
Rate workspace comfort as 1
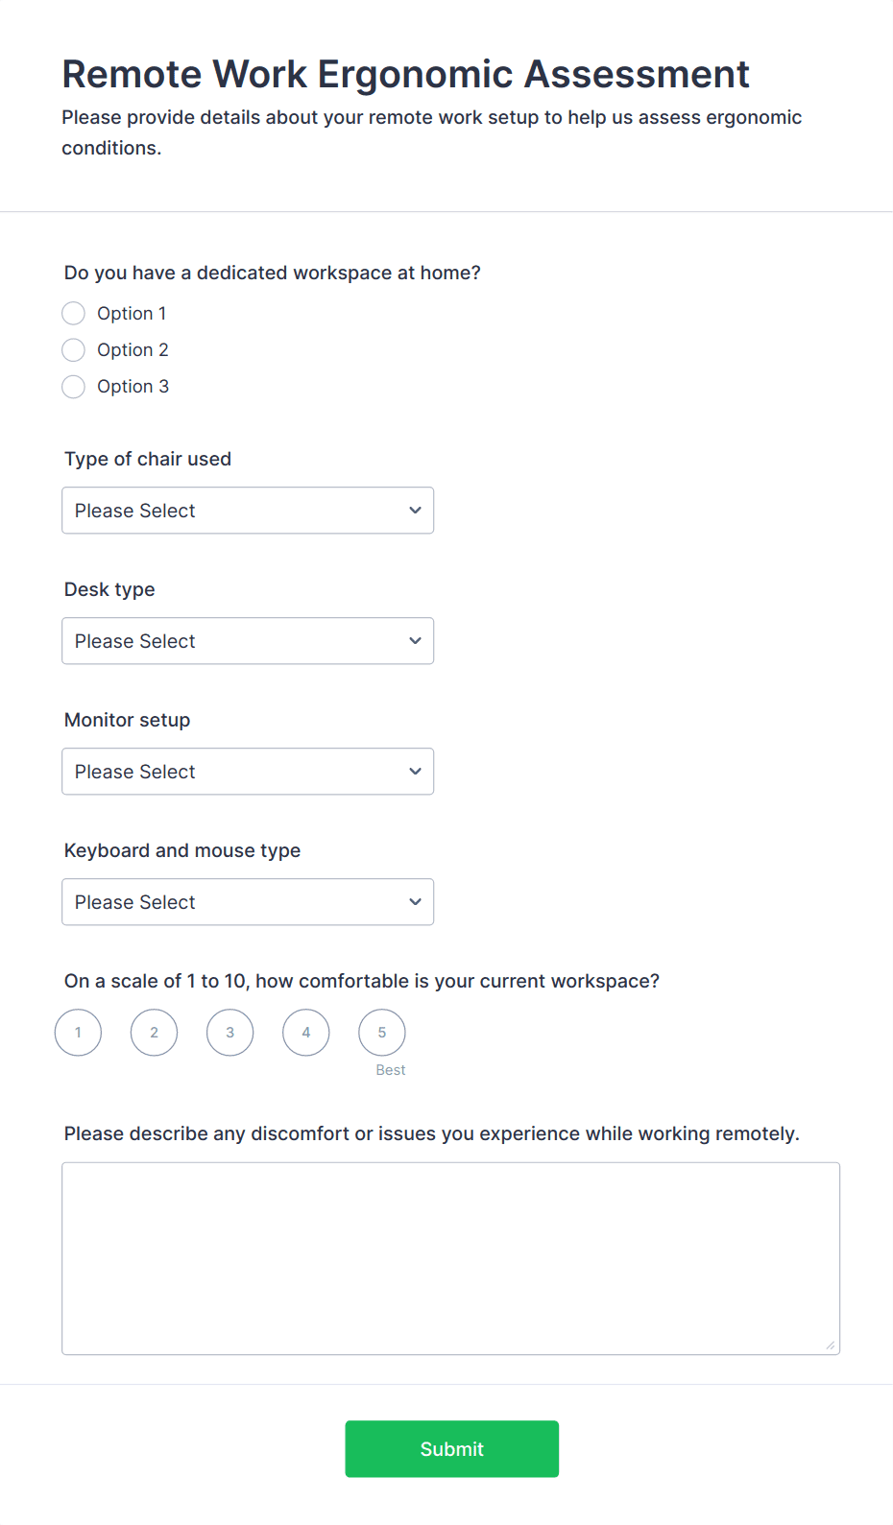pyautogui.click(x=79, y=1033)
